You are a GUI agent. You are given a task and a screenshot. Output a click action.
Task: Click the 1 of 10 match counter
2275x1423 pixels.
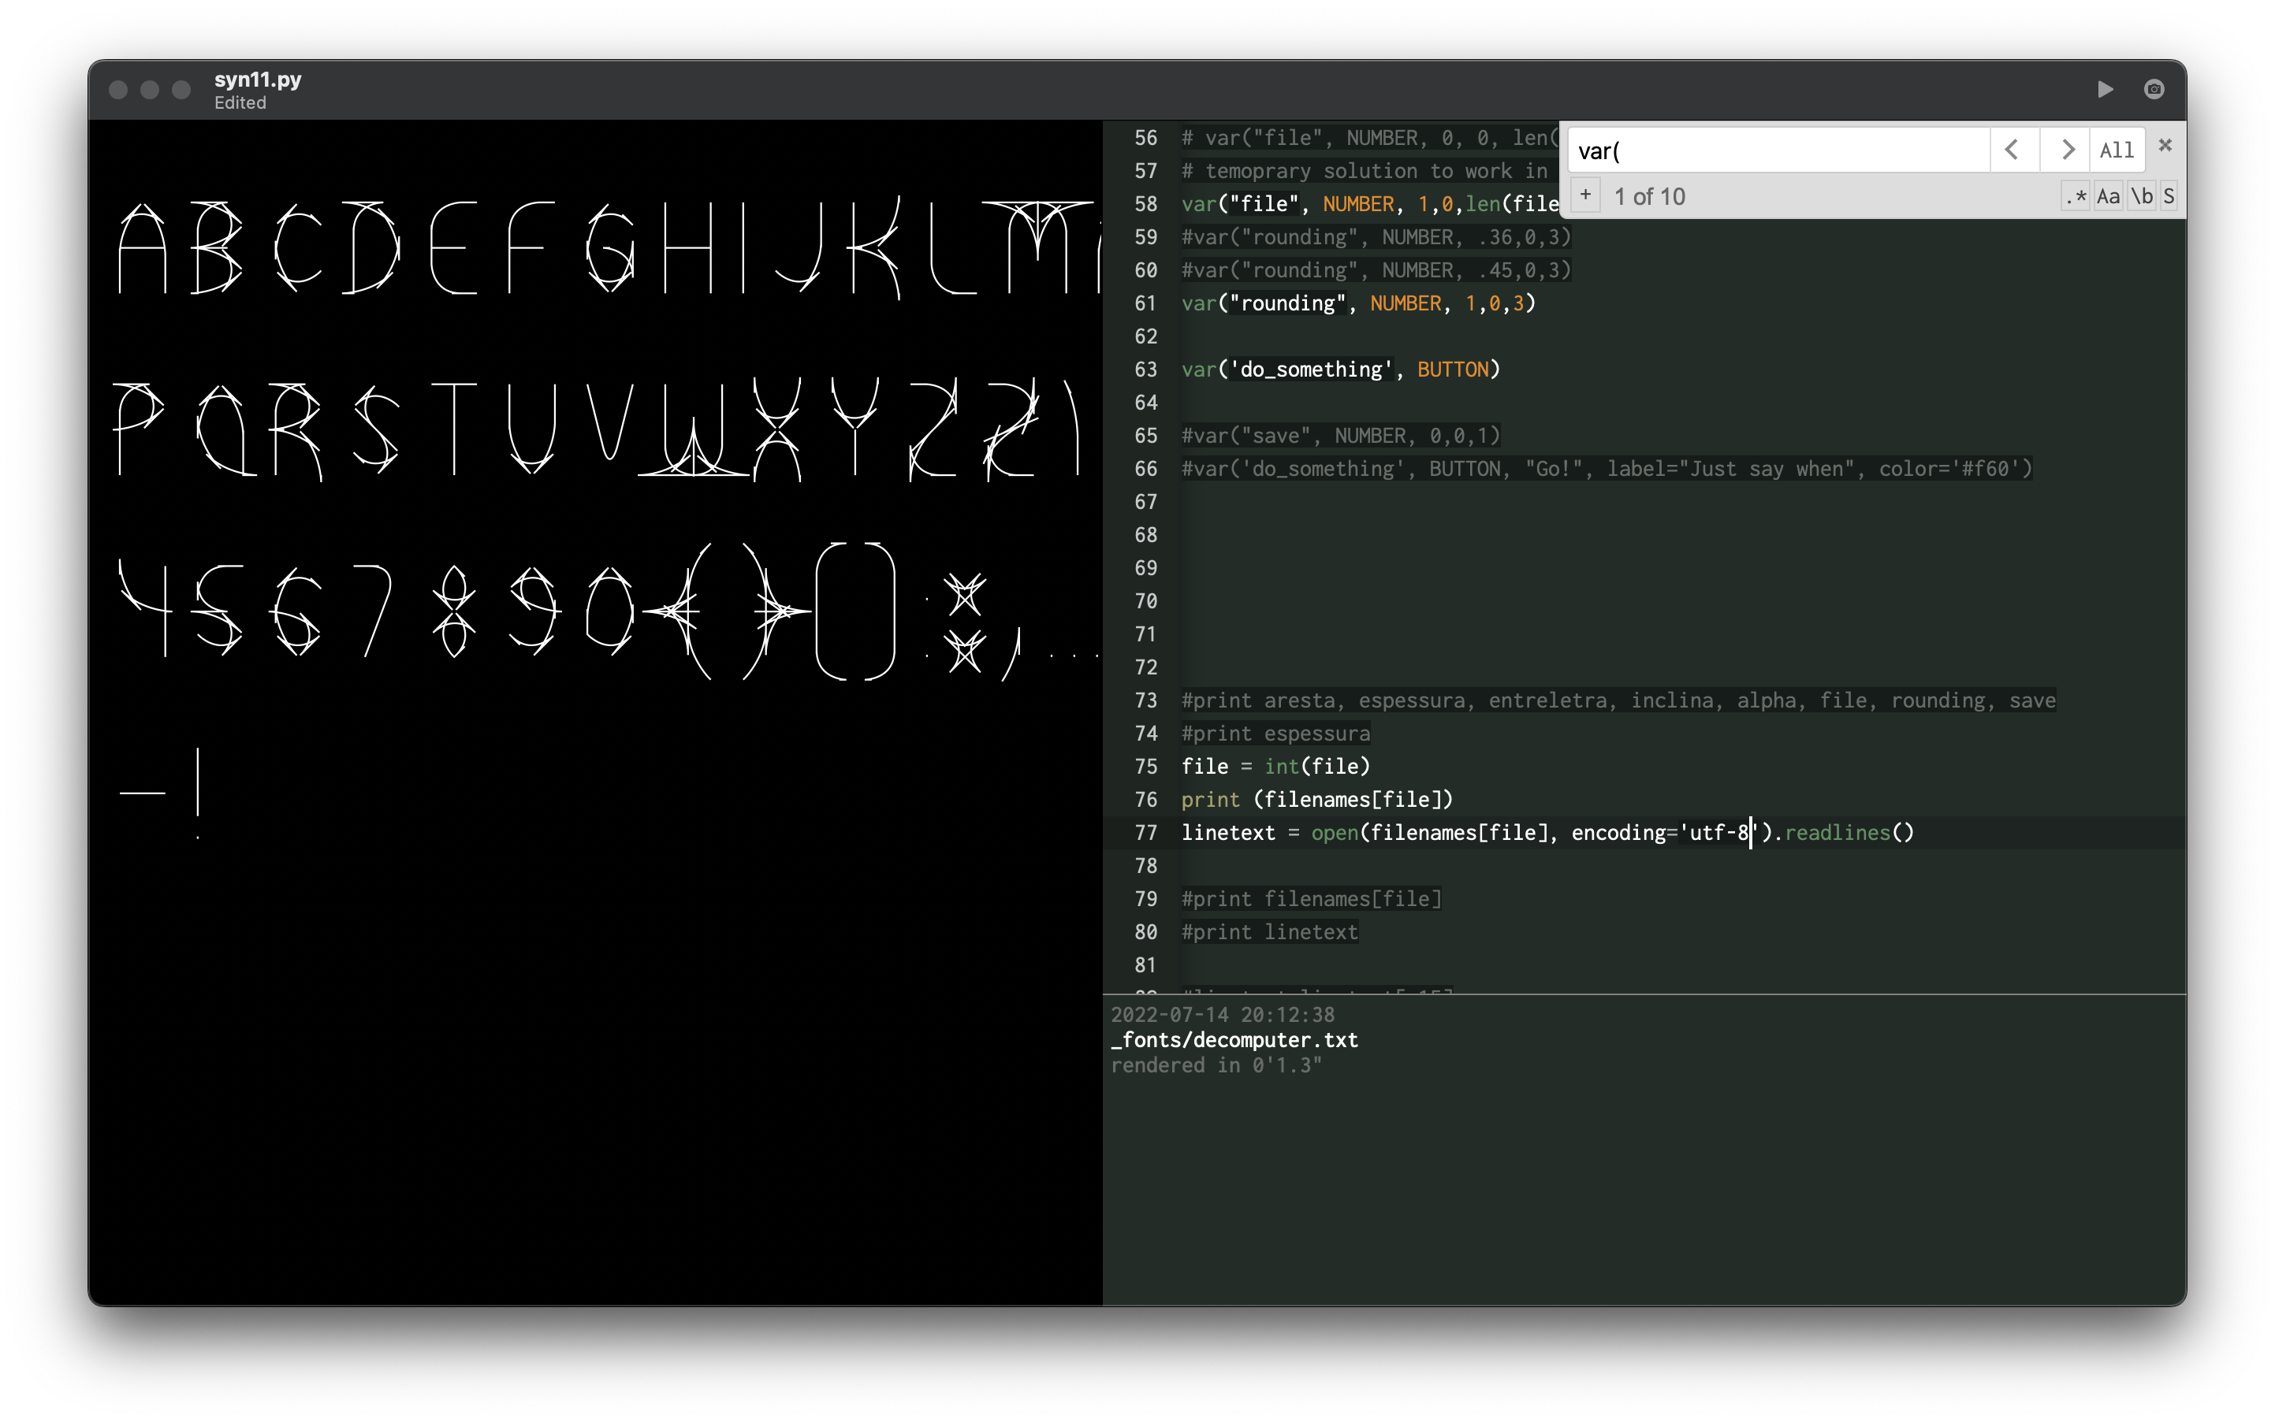pyautogui.click(x=1649, y=195)
